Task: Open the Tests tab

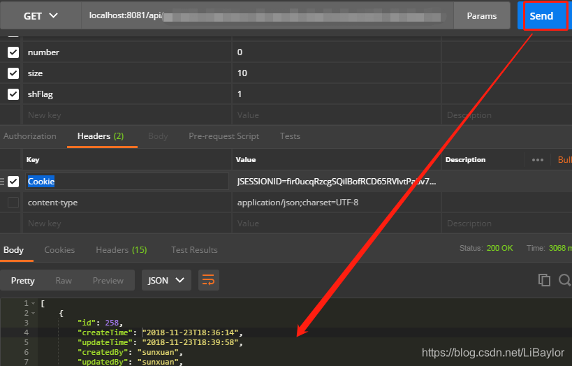Action: pos(290,136)
